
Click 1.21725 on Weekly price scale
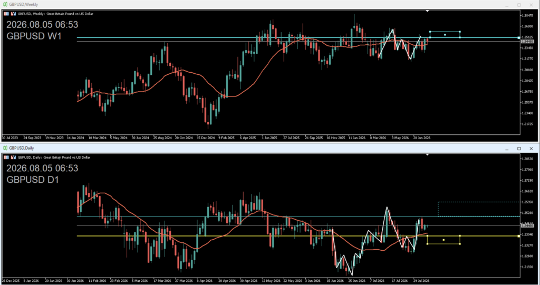(x=527, y=124)
